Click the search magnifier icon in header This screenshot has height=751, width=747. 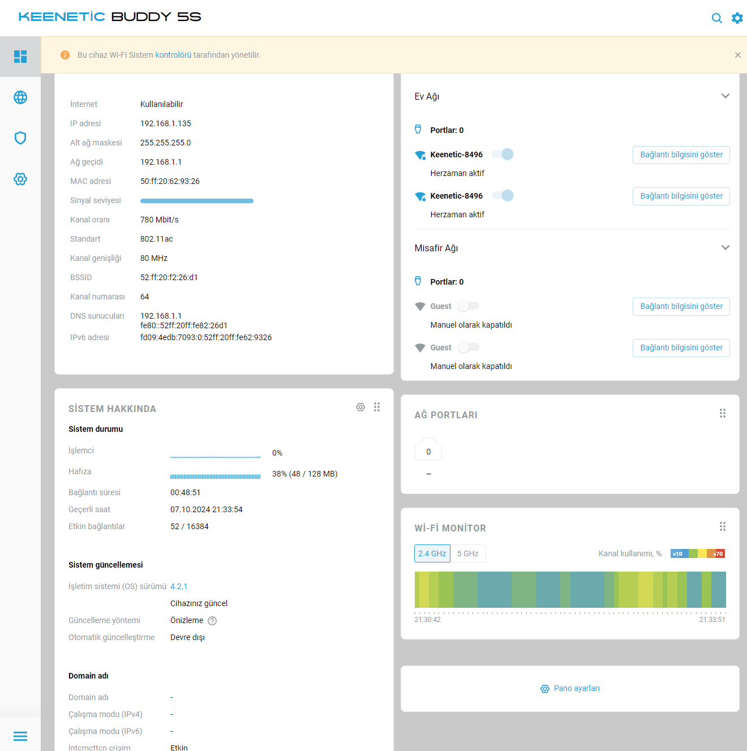(x=716, y=18)
